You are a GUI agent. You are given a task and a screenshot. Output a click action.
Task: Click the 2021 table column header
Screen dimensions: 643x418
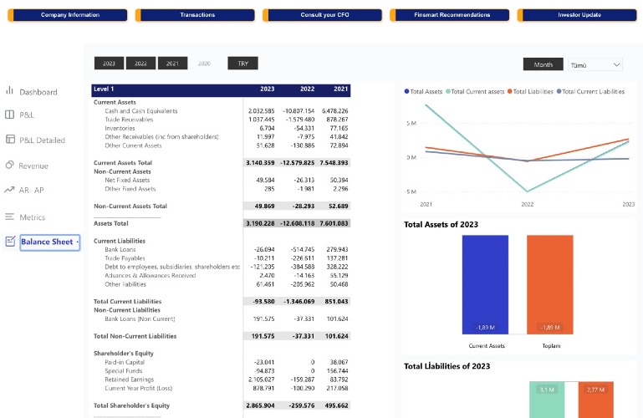coord(341,89)
